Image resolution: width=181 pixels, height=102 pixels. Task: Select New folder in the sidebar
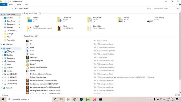point(11,40)
